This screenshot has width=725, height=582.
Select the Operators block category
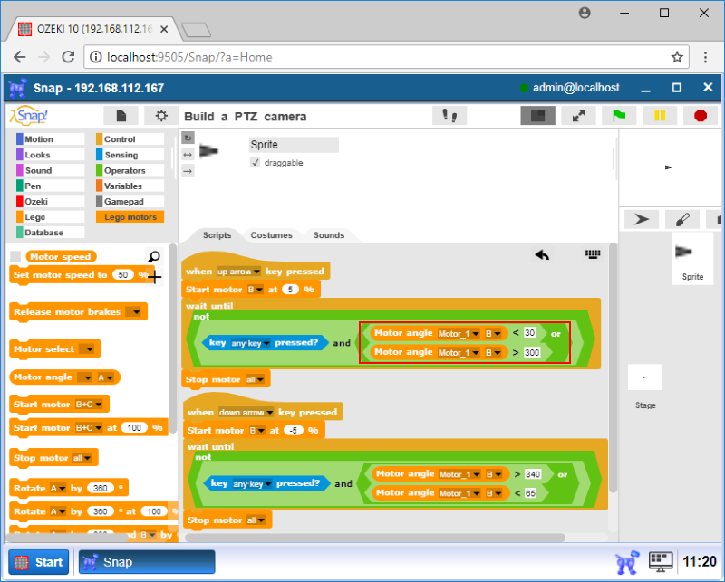(x=130, y=170)
